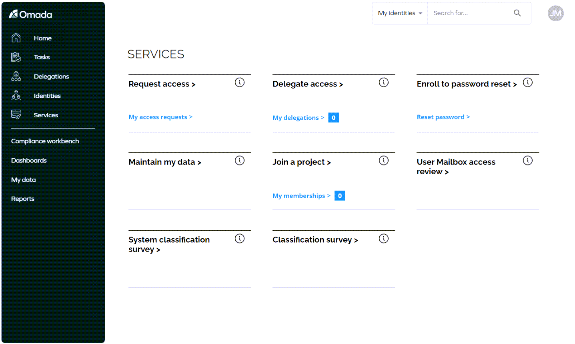The image size is (575, 344).
Task: Click the Delegations hierarchy icon
Action: (x=16, y=76)
